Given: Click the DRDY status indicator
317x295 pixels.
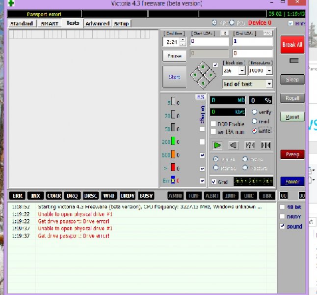Looking at the screenshot, I should point(128,196).
